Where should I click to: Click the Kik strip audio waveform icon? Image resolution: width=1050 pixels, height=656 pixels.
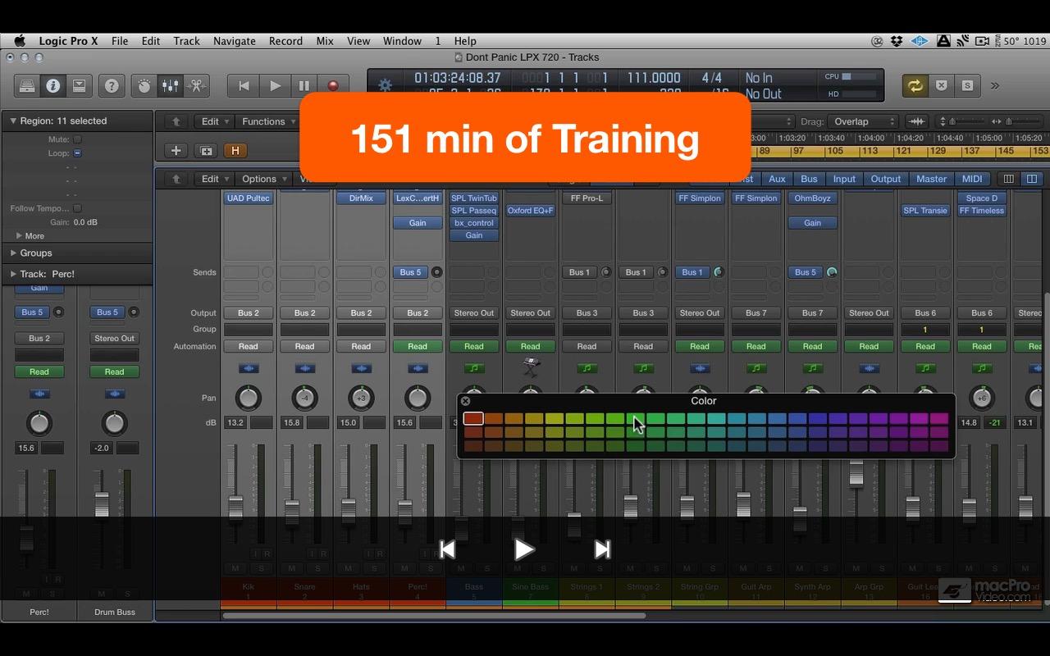[x=248, y=368]
